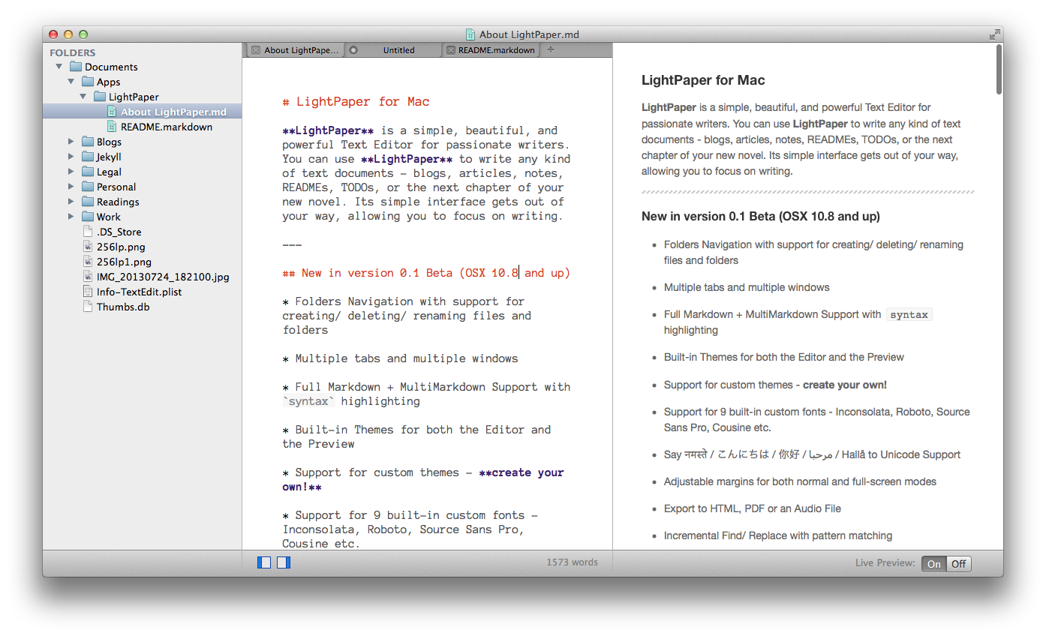1046x636 pixels.
Task: Click the About LightPaper.md file icon
Action: pos(112,112)
